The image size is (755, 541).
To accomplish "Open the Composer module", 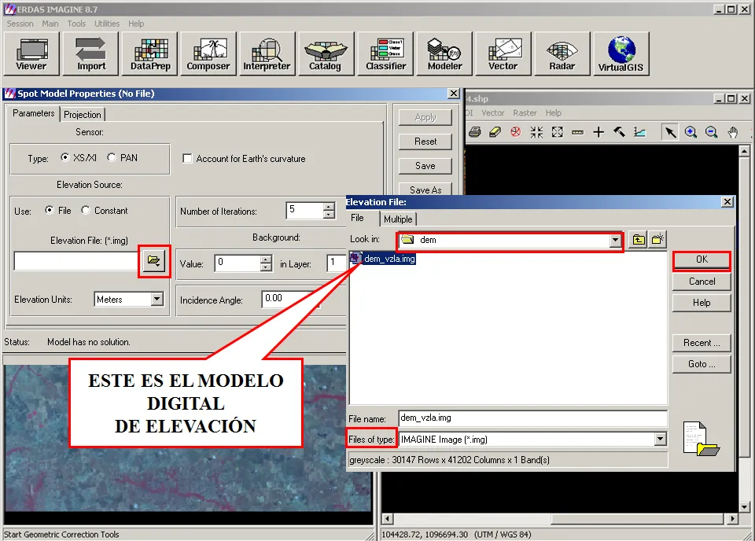I will coord(208,53).
